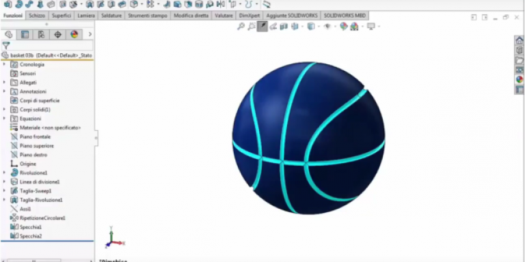Expand the Corpi solidi(1) folder

click(4, 109)
